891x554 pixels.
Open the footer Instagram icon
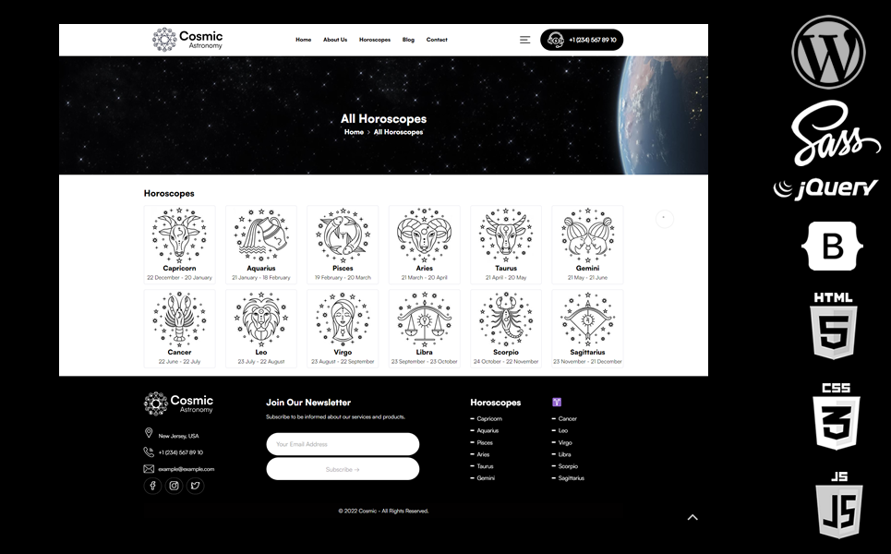[174, 486]
